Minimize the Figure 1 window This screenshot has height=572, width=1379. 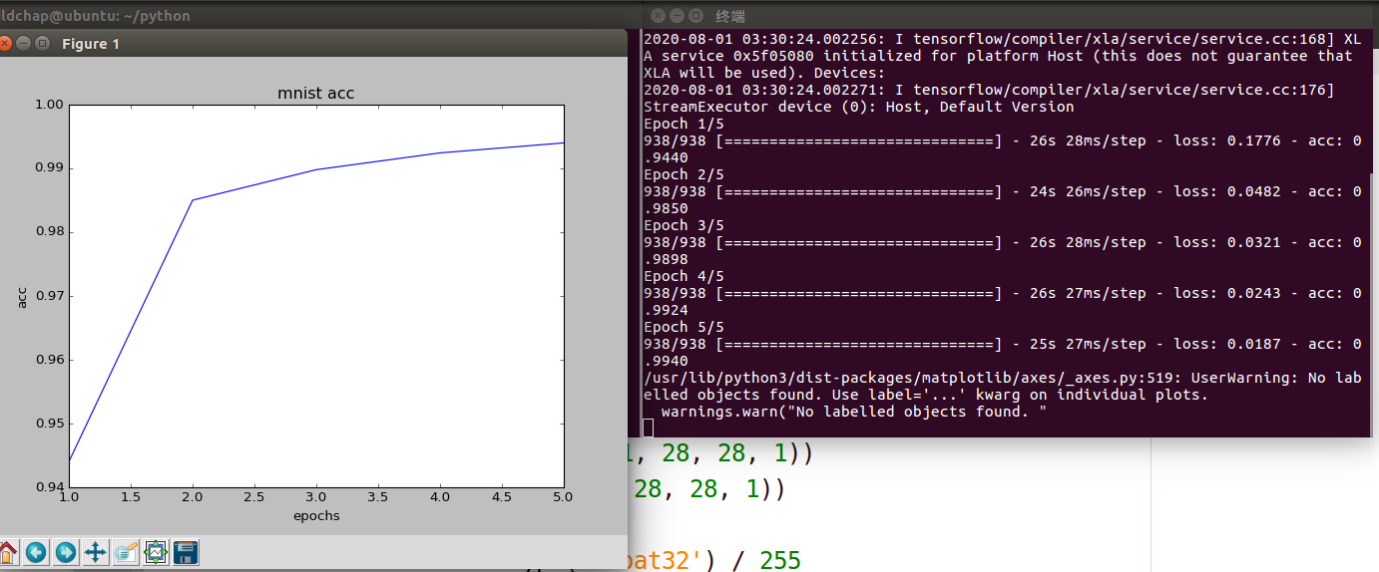(24, 44)
